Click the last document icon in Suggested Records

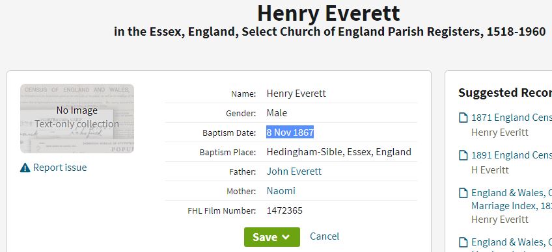[463, 242]
